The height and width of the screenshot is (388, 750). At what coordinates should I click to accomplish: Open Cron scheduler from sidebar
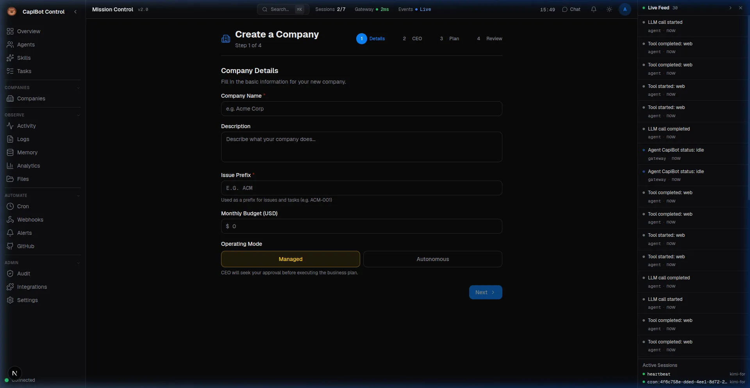[x=23, y=206]
